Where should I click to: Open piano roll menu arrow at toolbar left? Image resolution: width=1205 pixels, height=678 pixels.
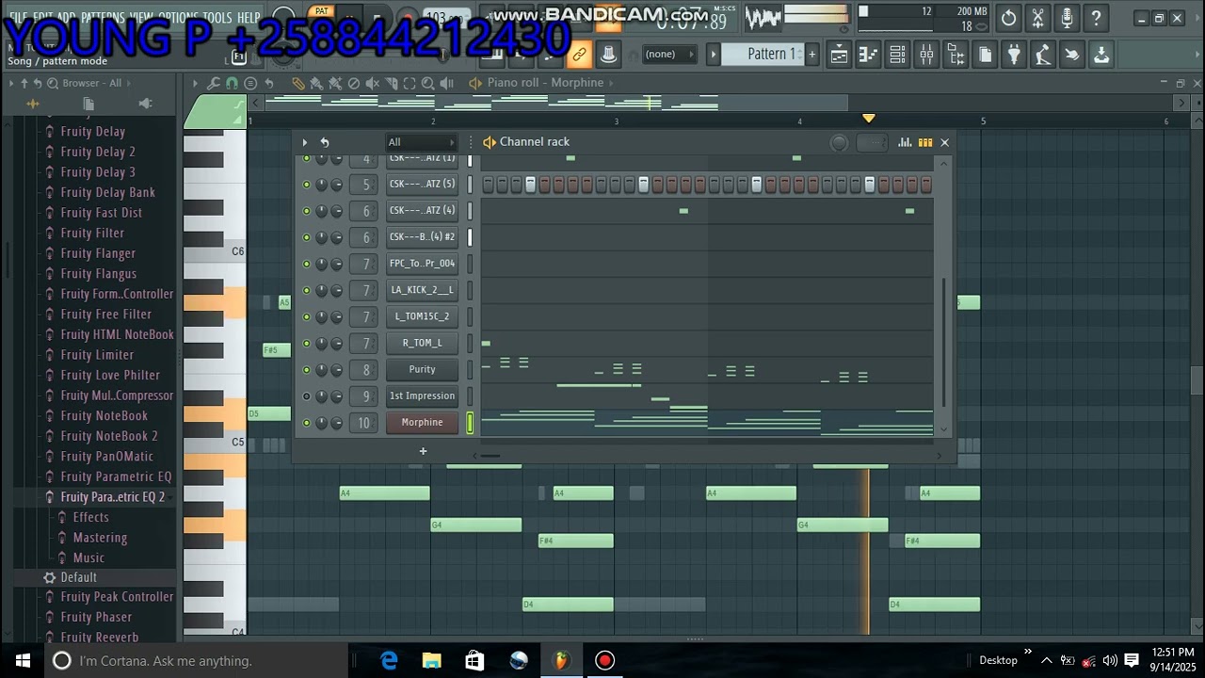(195, 83)
